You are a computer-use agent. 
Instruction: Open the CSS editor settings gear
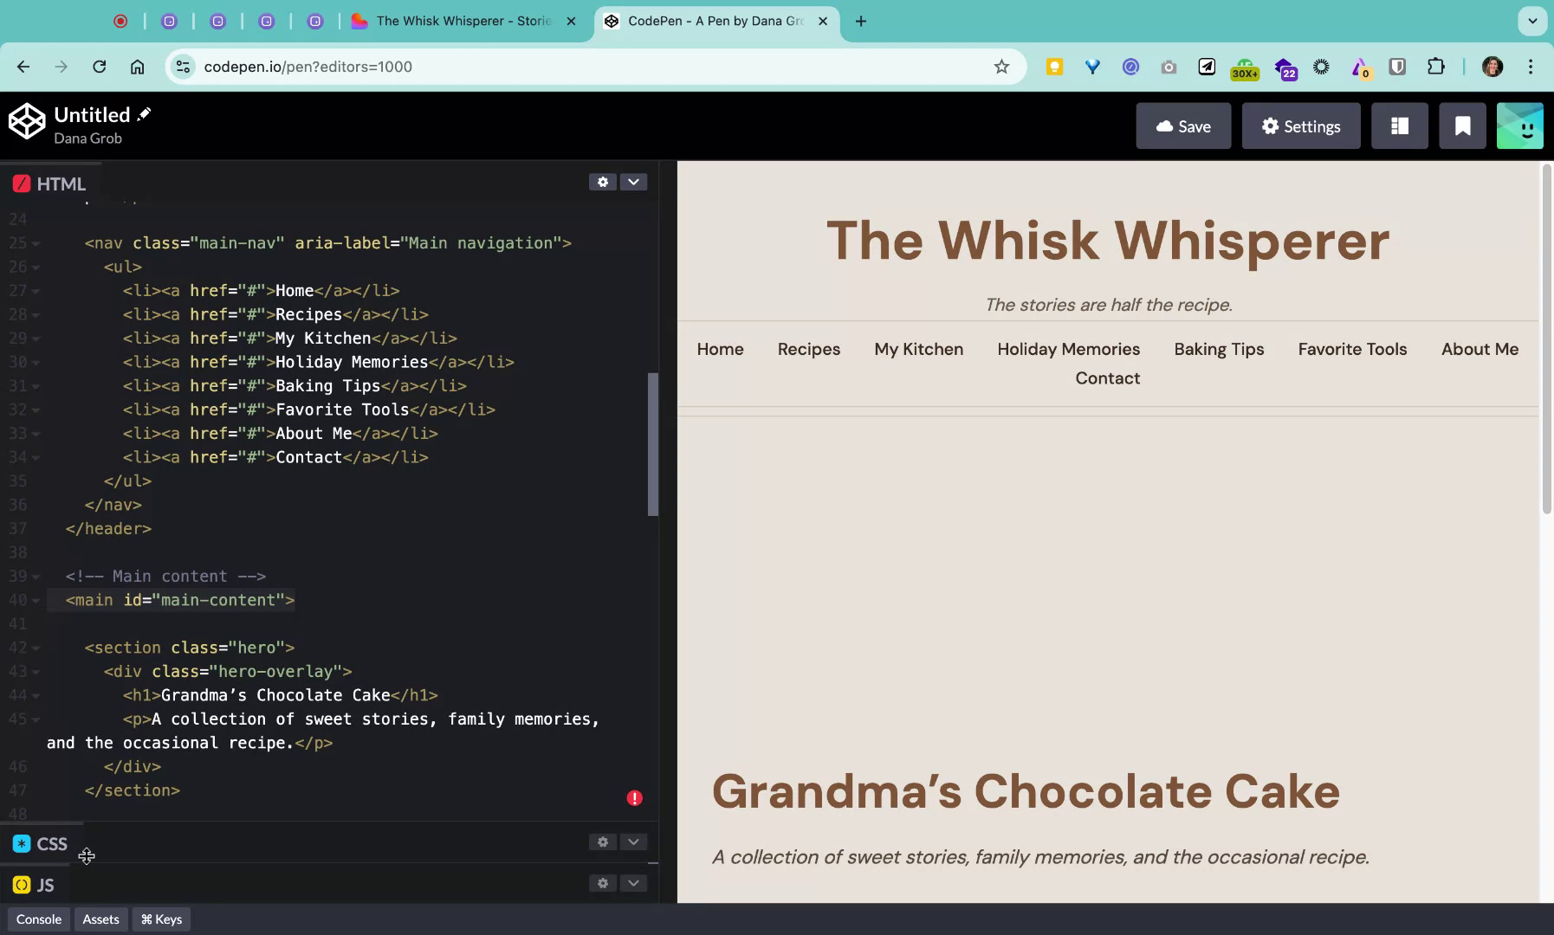(x=602, y=841)
